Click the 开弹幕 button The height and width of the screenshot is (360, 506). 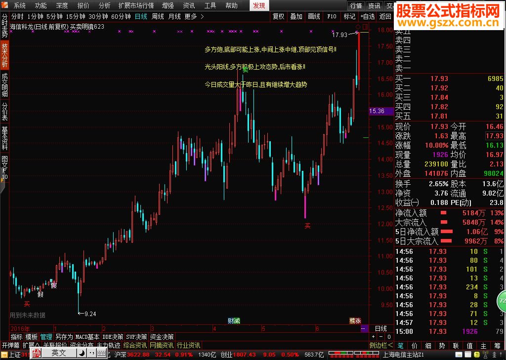point(11,346)
